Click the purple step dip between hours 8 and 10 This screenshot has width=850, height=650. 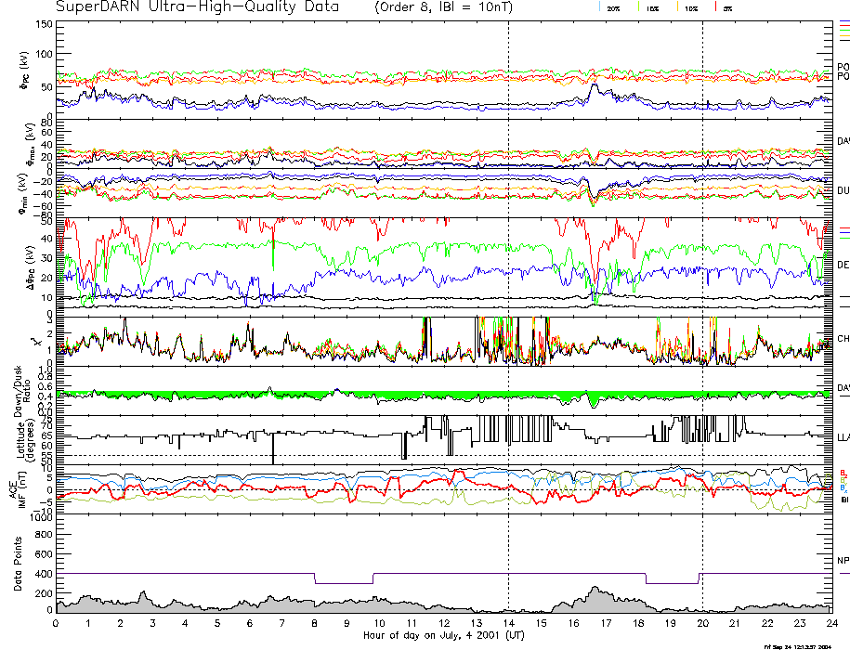pos(344,583)
